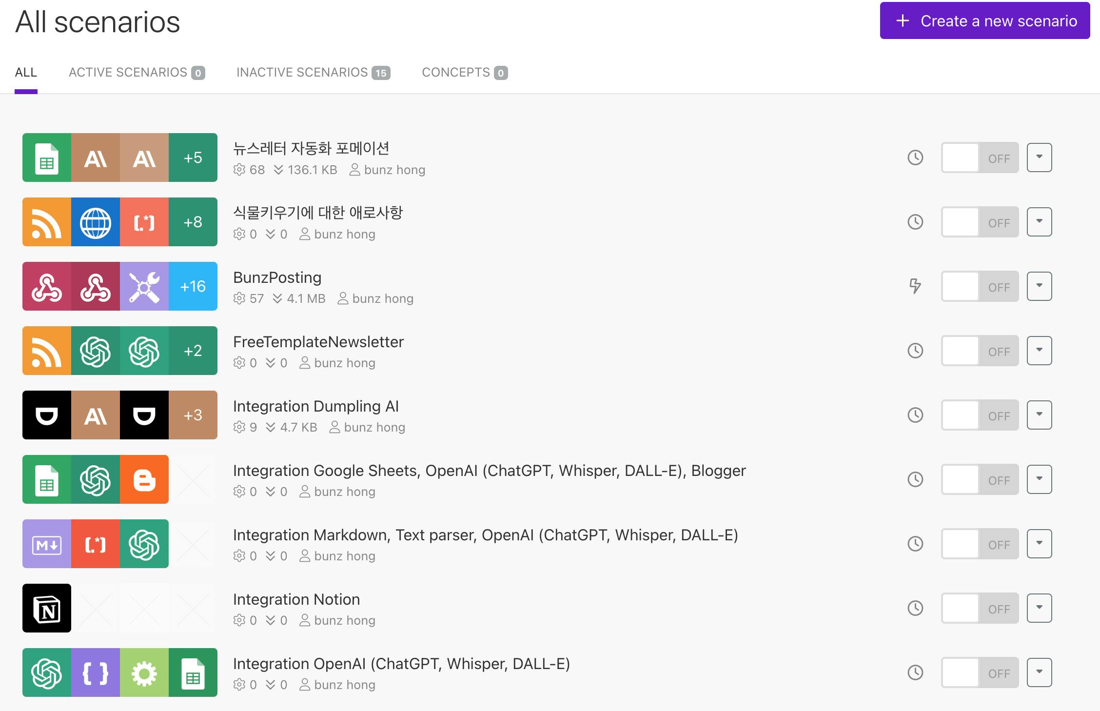Click Text parser icon in Integration Markdown row
1100x711 pixels.
96,544
